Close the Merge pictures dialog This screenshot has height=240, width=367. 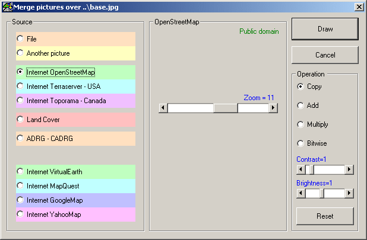click(x=359, y=7)
